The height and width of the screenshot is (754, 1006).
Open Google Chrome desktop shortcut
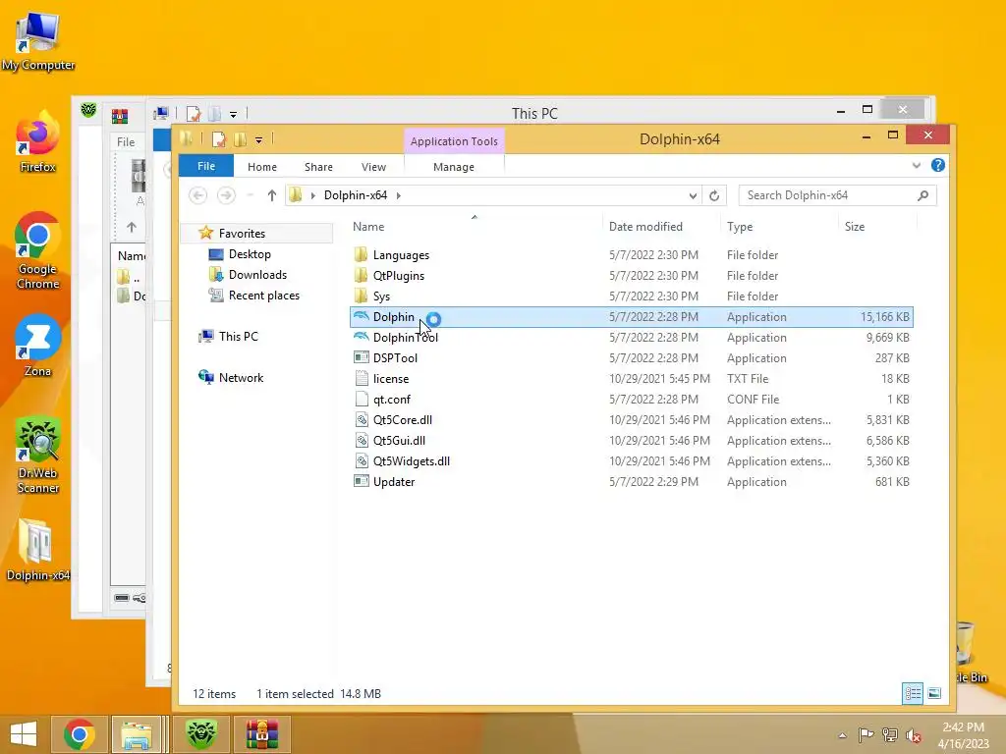tap(37, 251)
